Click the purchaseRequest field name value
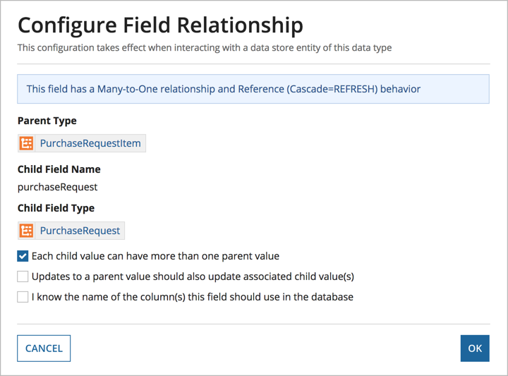 (58, 187)
